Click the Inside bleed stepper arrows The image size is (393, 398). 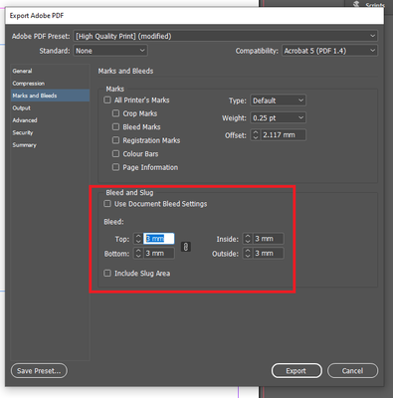[248, 239]
